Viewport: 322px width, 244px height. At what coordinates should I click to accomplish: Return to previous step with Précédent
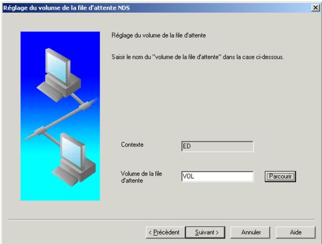coord(165,232)
